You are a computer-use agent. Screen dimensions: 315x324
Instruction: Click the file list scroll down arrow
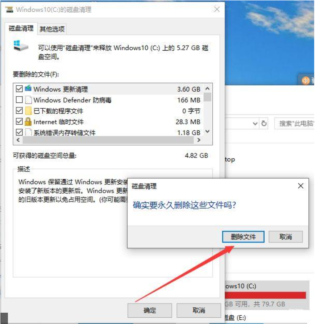[208, 131]
